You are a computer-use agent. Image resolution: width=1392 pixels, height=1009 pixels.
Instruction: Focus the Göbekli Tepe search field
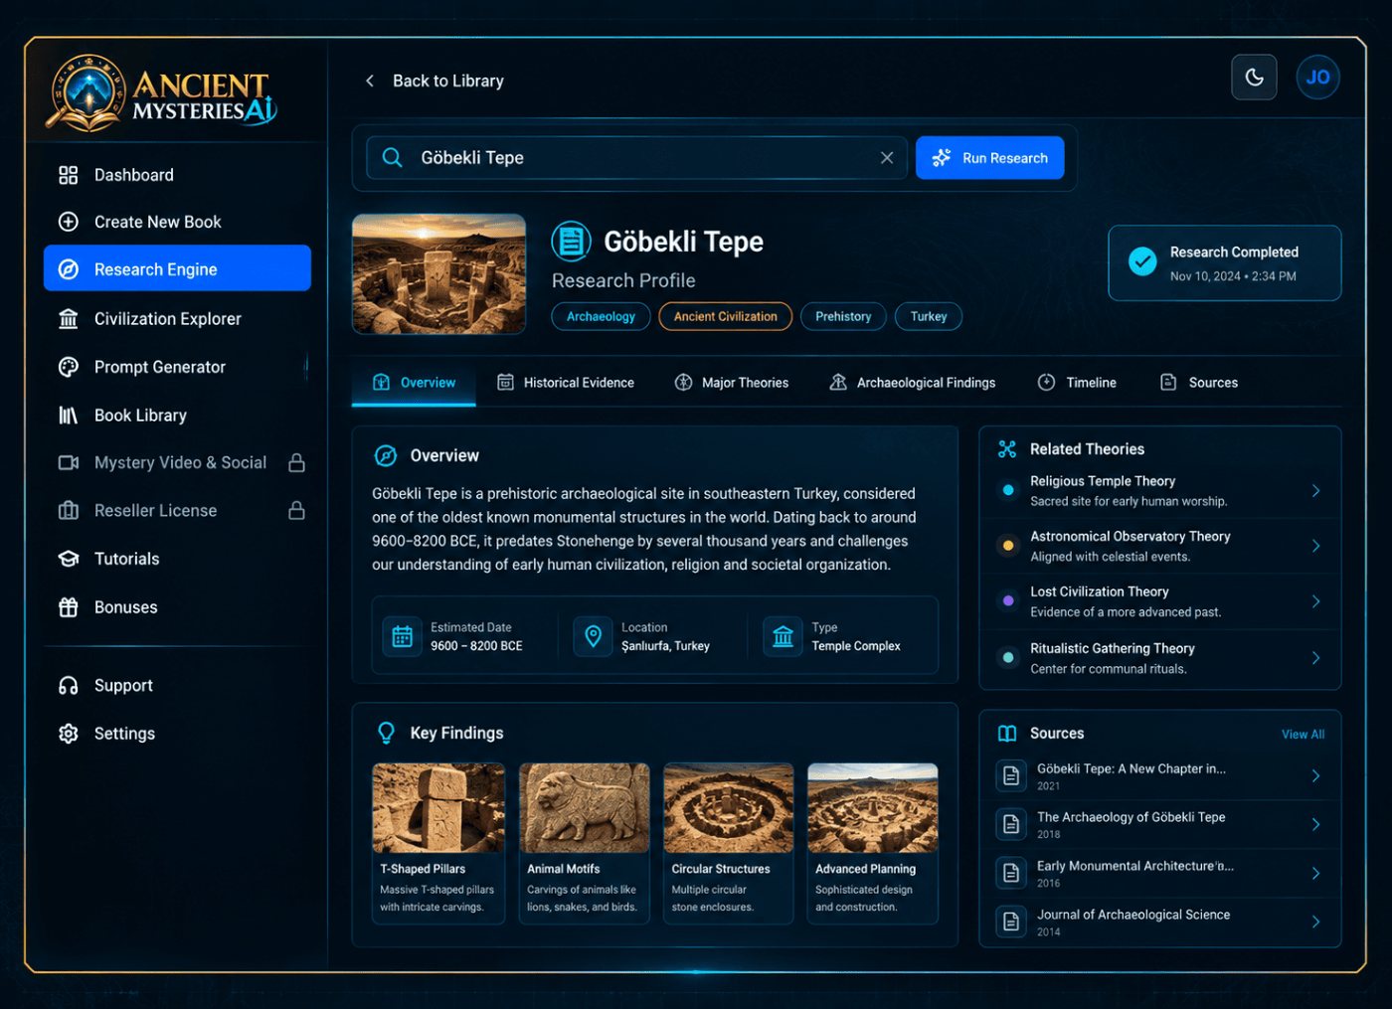click(x=636, y=158)
